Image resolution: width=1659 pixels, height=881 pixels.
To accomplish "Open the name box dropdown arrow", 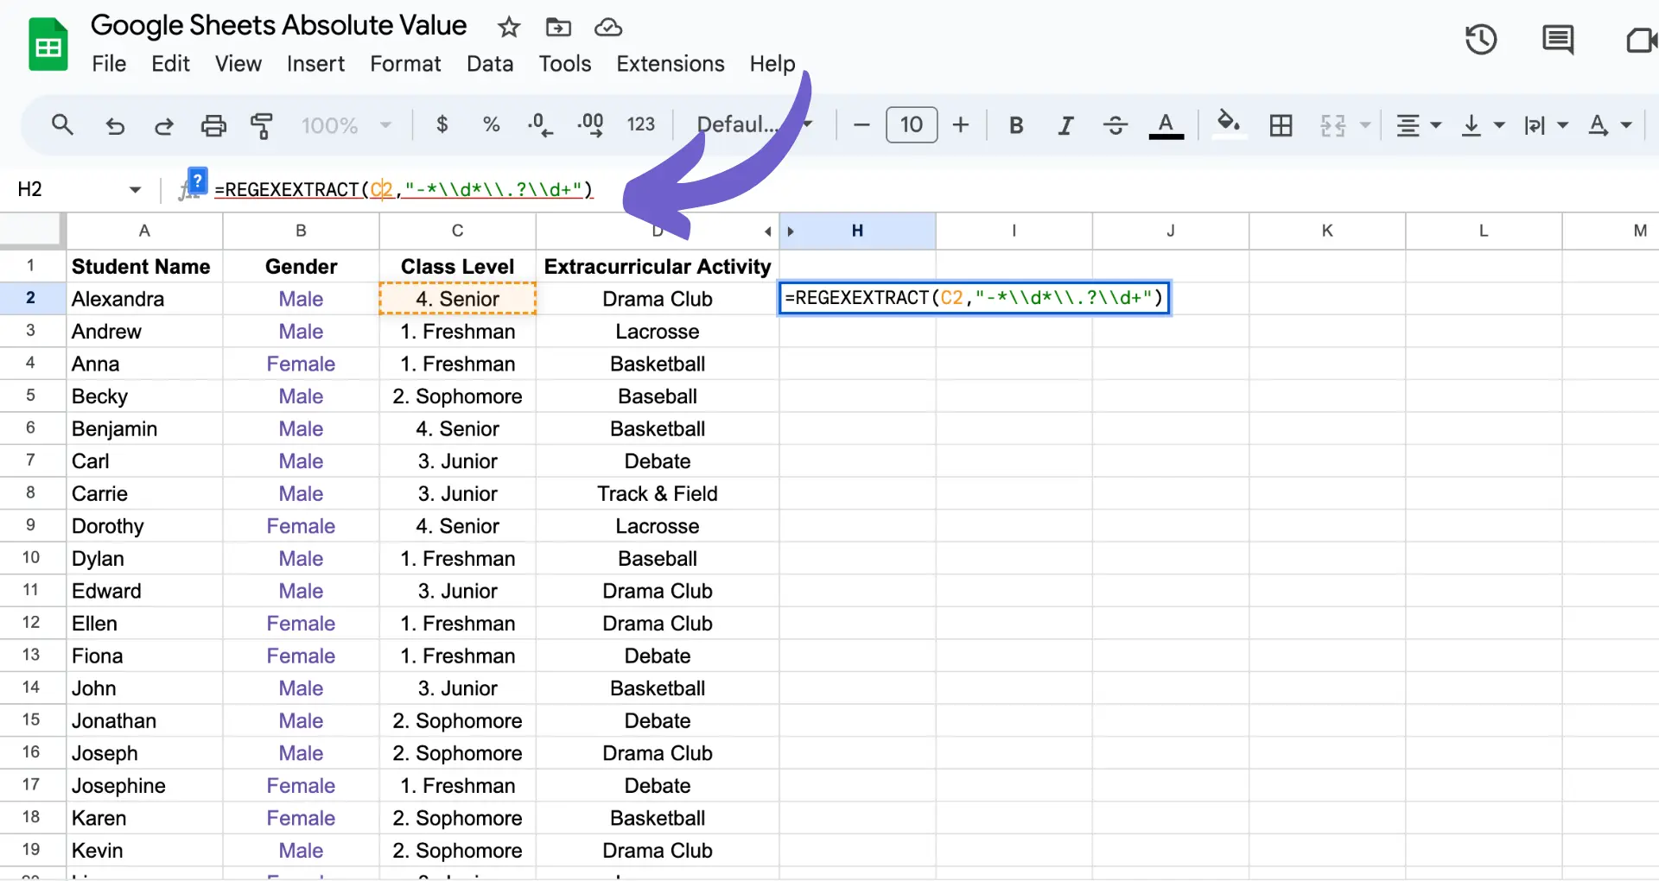I will point(135,190).
